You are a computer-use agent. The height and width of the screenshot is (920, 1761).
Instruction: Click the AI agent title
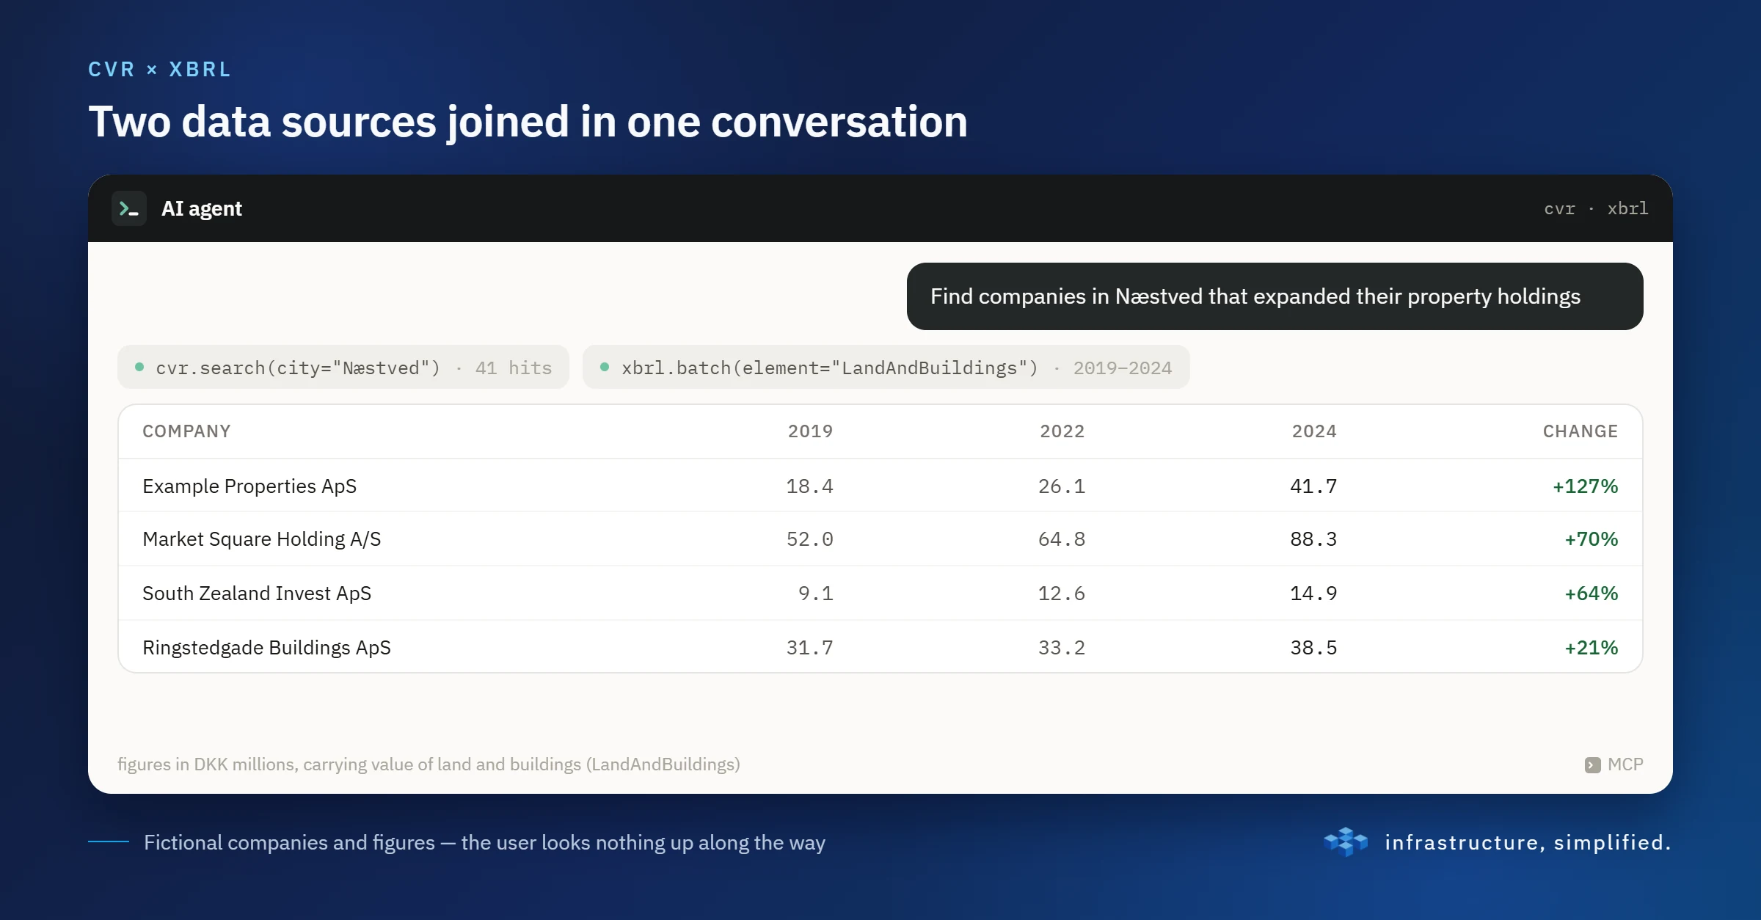tap(202, 209)
